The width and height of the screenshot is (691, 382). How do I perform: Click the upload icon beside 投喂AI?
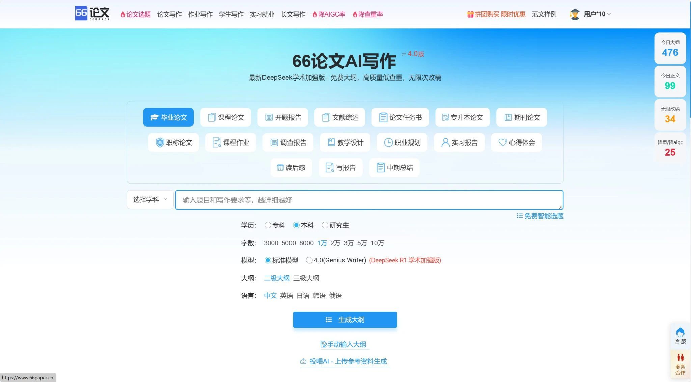point(303,361)
